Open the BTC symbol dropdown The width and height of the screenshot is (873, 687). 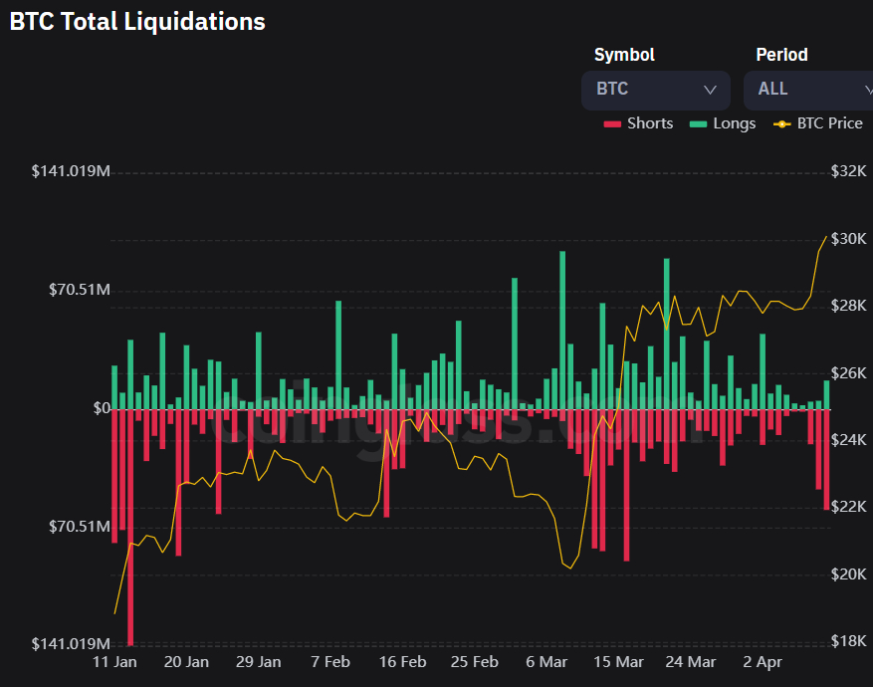pos(655,90)
